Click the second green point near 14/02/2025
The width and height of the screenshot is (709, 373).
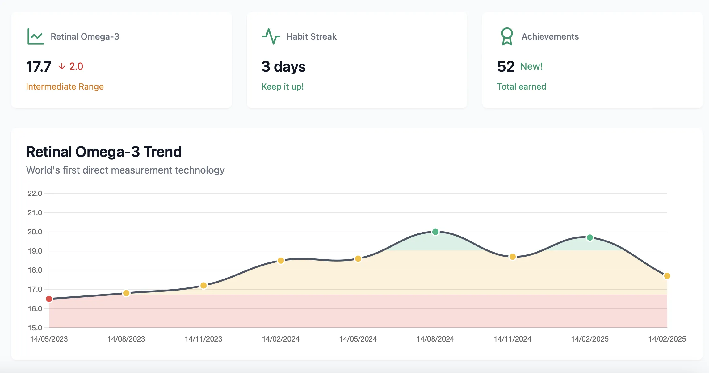click(x=590, y=237)
